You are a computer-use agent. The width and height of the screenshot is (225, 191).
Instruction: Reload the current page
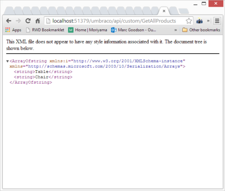pos(28,21)
